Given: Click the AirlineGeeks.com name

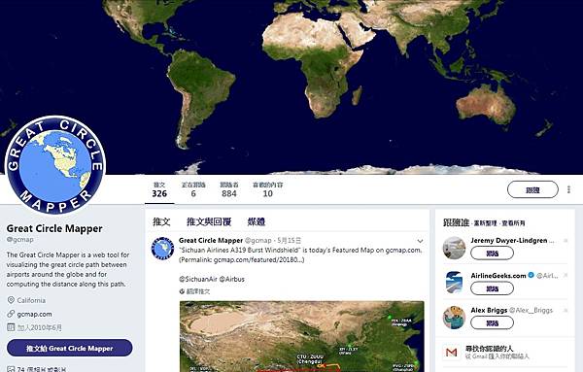Looking at the screenshot, I should (x=498, y=276).
